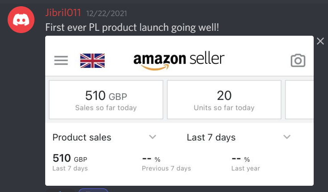Click the message text about PL launch
This screenshot has width=328, height=192.
tap(132, 27)
